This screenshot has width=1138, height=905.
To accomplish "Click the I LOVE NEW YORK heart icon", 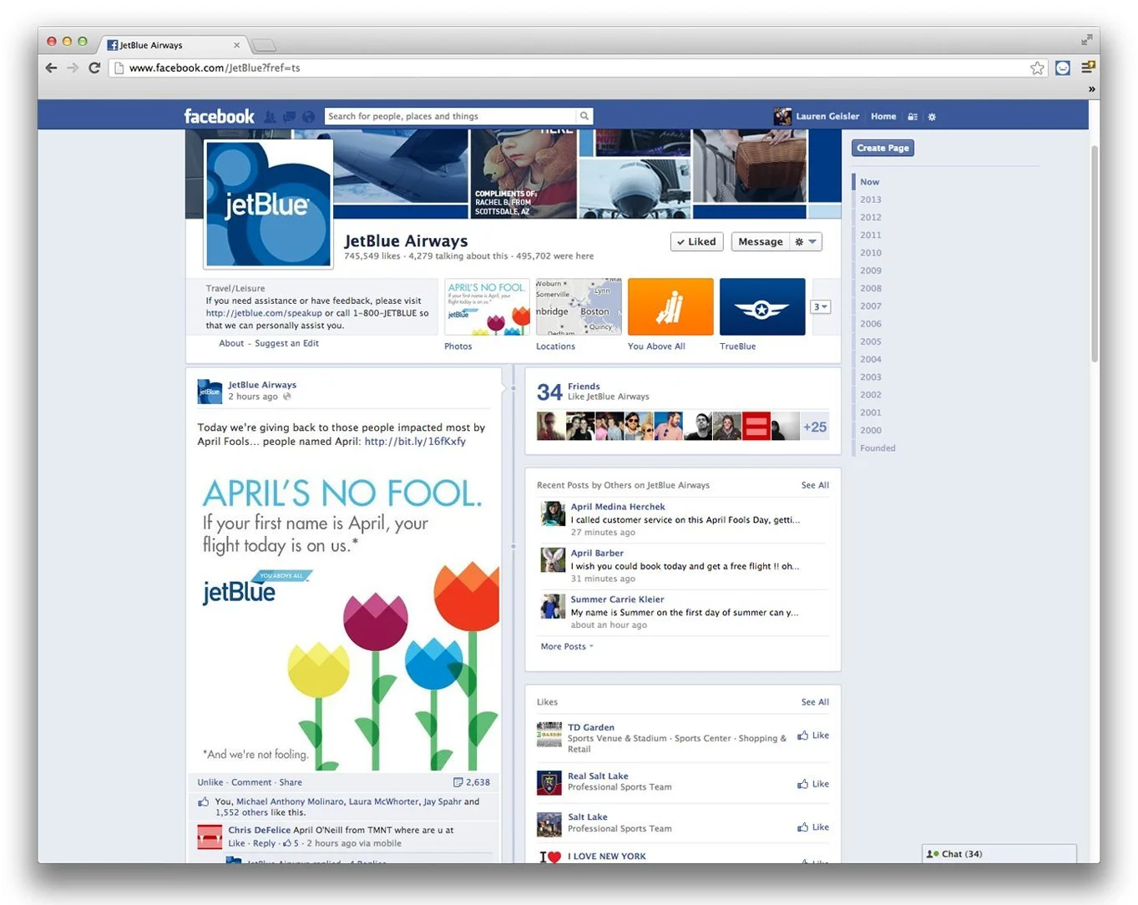I will click(549, 857).
